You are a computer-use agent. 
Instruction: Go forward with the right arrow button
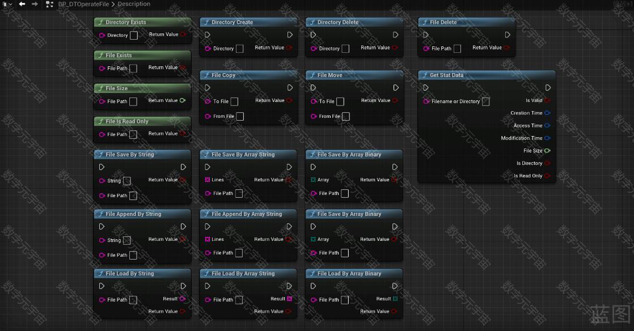coord(35,4)
